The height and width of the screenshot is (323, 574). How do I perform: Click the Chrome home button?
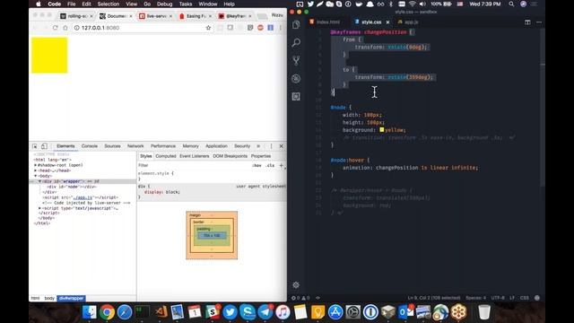tap(65, 28)
